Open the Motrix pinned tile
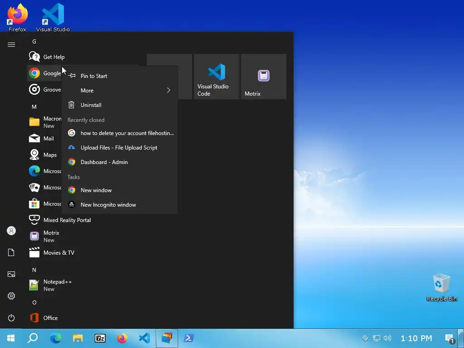 [x=264, y=76]
